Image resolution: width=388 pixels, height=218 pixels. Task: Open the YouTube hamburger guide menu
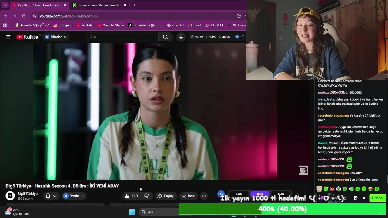coord(8,37)
